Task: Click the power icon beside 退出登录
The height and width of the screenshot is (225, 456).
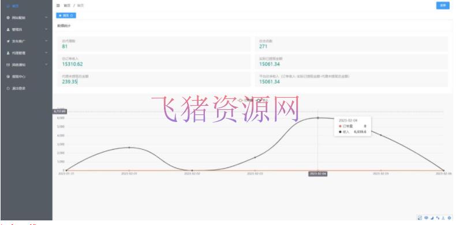Action: pos(8,88)
